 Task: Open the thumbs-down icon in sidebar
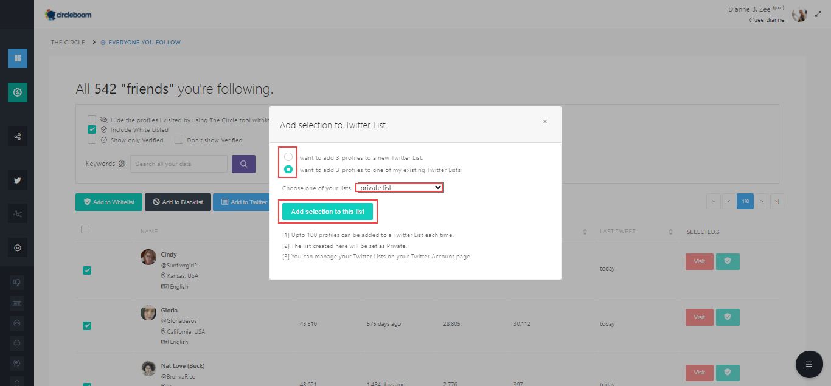coord(17,281)
